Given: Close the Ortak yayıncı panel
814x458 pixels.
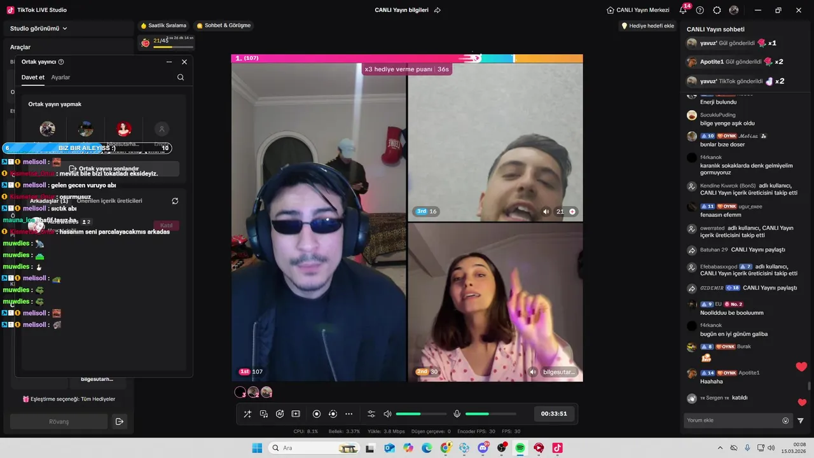Looking at the screenshot, I should 184,62.
